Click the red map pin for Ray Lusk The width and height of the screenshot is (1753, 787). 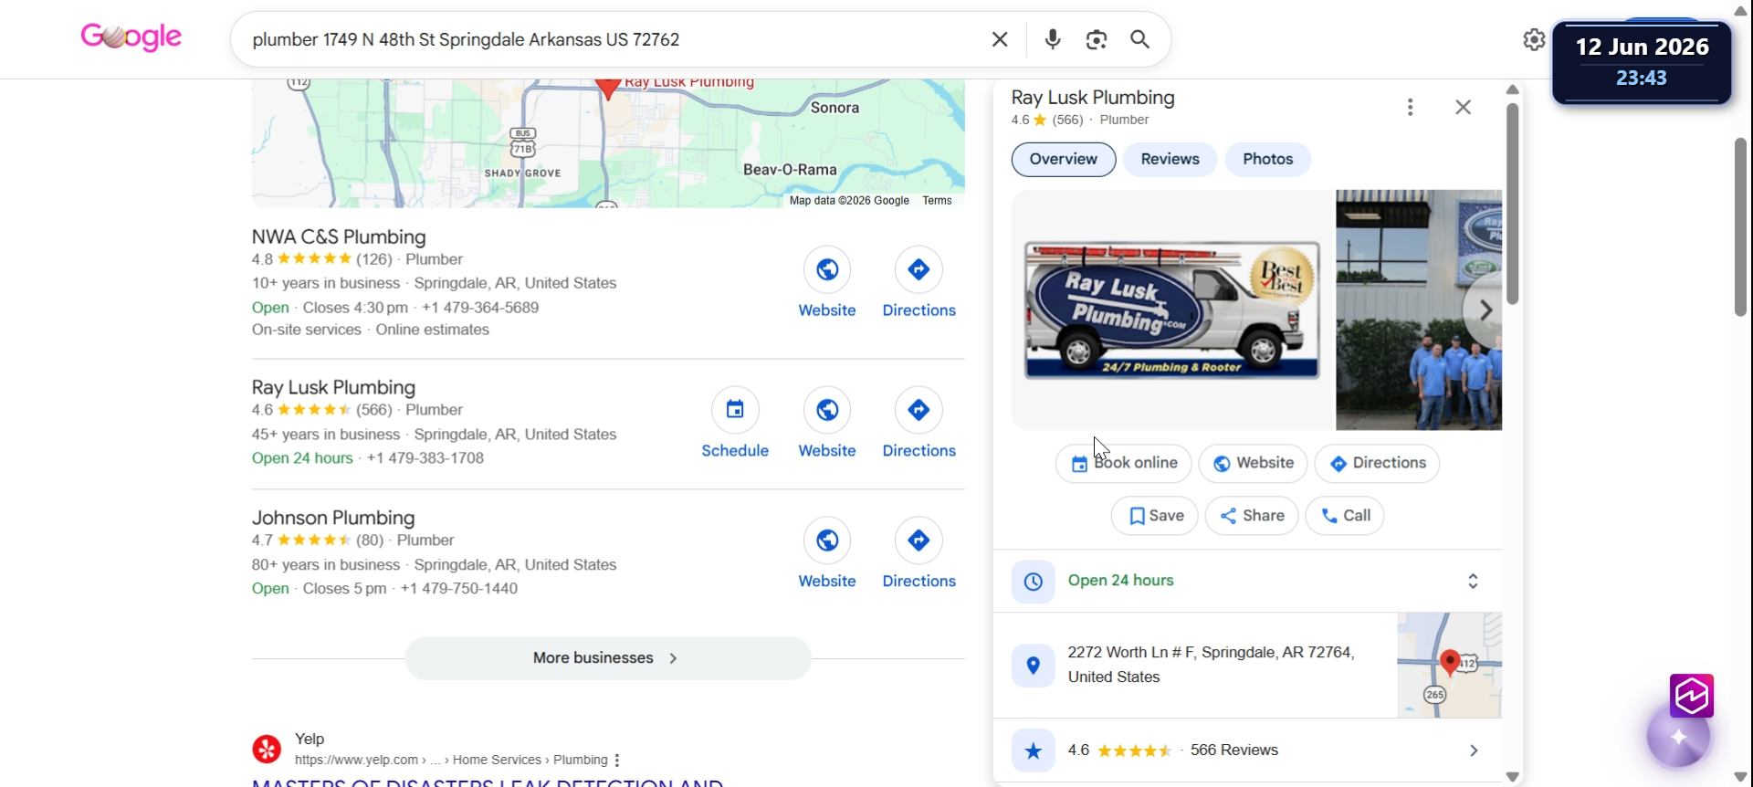coord(608,88)
